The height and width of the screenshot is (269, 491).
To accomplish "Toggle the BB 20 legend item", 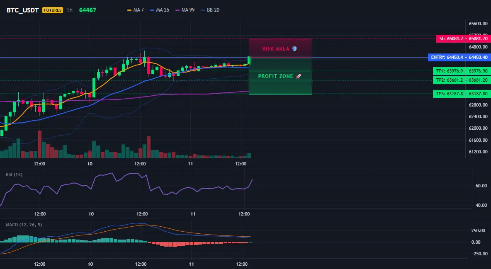I will pos(210,10).
